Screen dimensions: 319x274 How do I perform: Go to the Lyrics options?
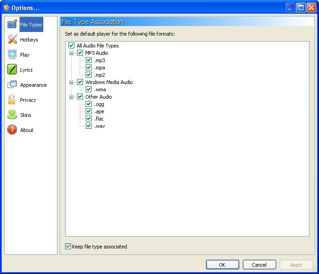point(26,70)
